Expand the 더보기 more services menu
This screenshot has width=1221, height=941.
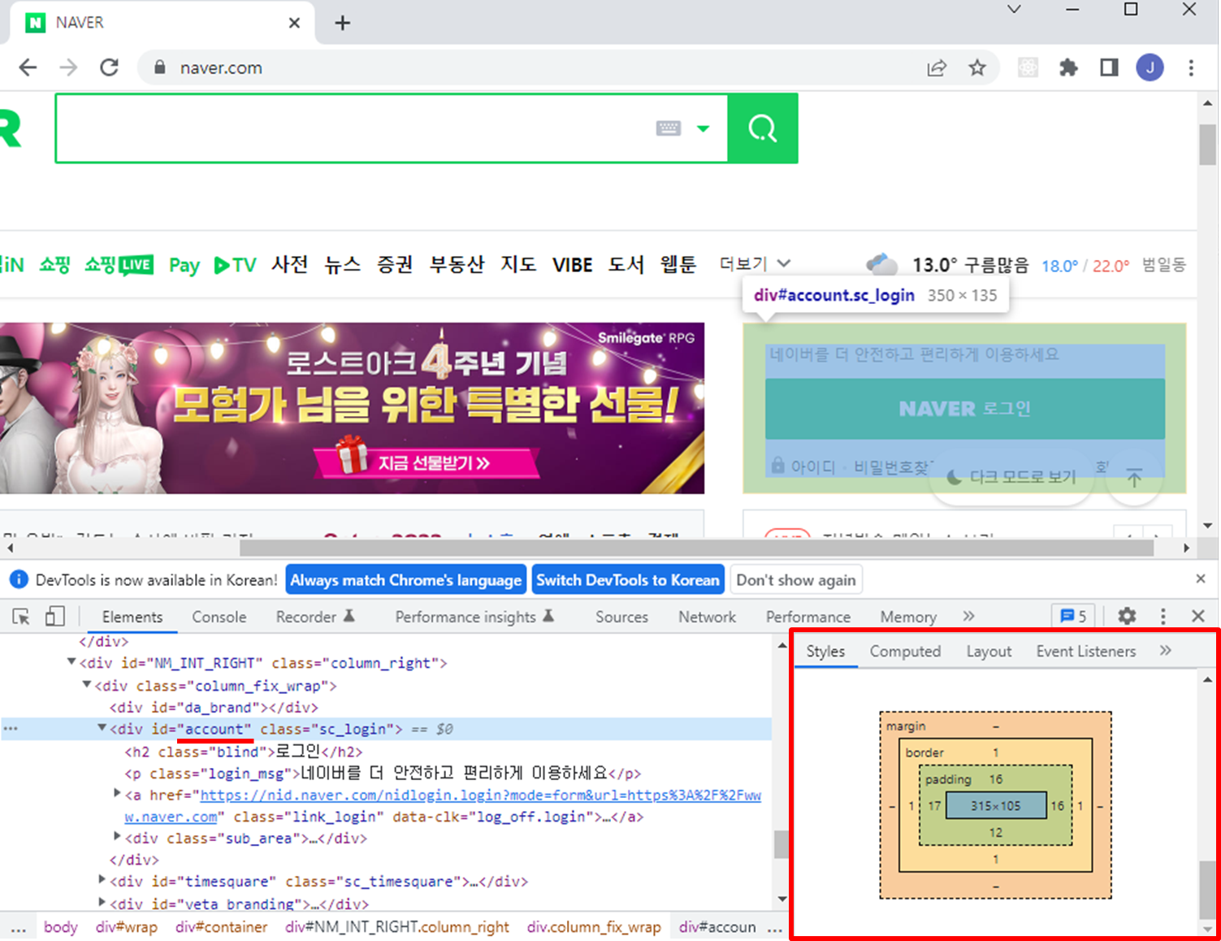[x=755, y=264]
